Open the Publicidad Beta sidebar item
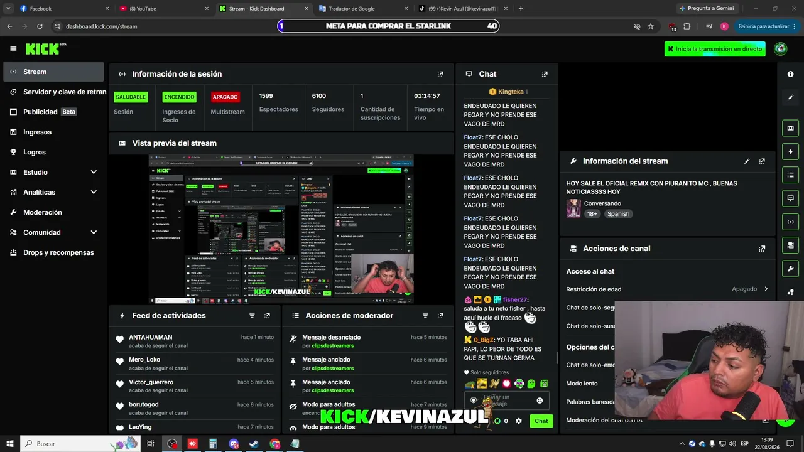Image resolution: width=804 pixels, height=452 pixels. (53, 112)
